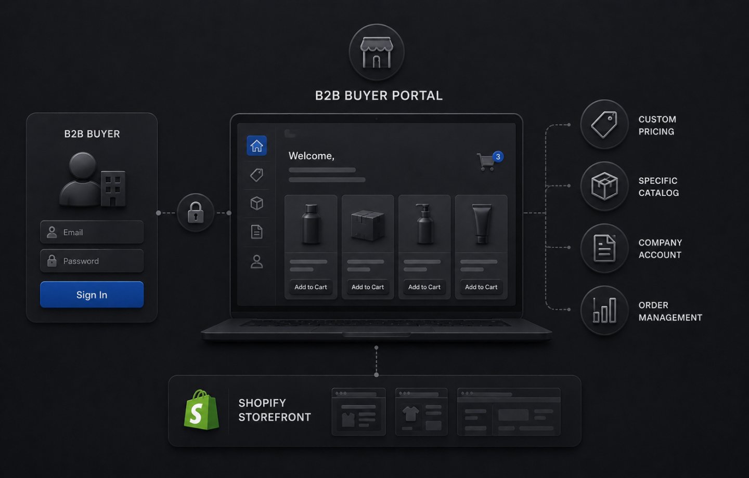Open the wide storefront layout thumbnail
The height and width of the screenshot is (478, 749).
click(x=509, y=411)
